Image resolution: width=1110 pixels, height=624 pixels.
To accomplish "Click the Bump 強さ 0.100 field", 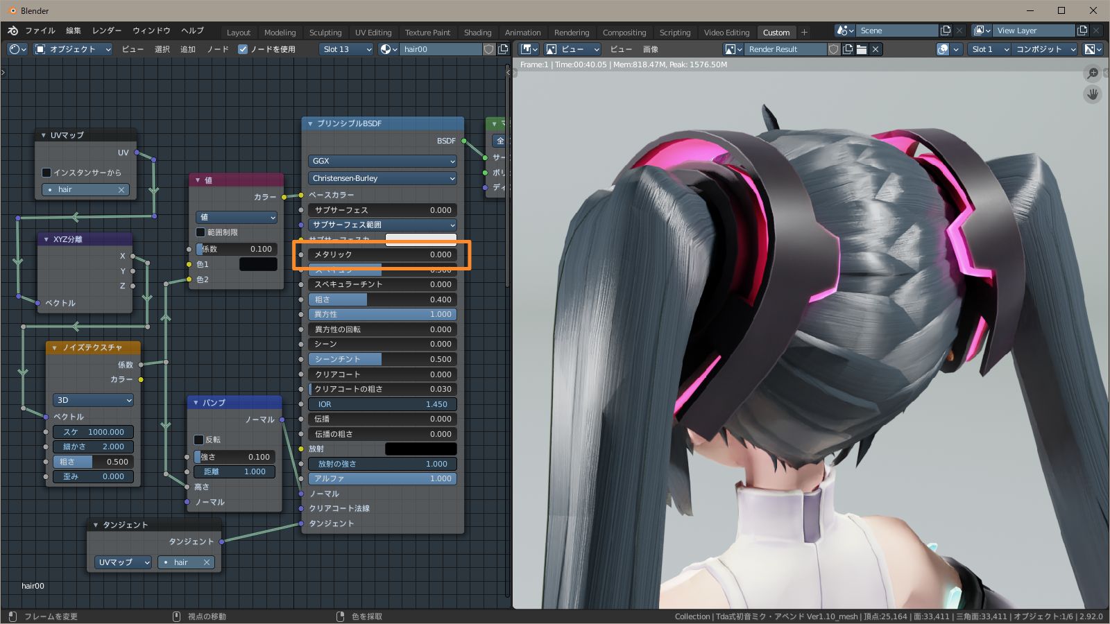I will 234,457.
